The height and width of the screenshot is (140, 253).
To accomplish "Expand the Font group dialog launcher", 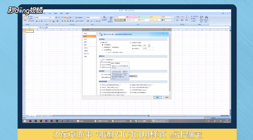I will point(59,24).
